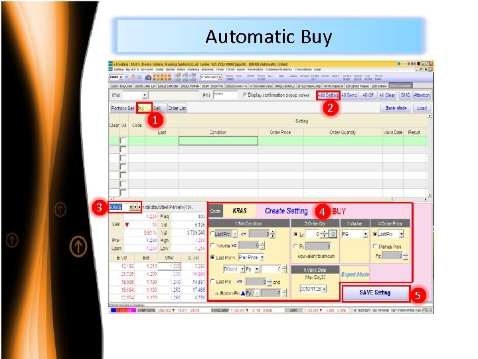This screenshot has height=359, width=478.
Task: Click the Expert Mode link
Action: (355, 275)
